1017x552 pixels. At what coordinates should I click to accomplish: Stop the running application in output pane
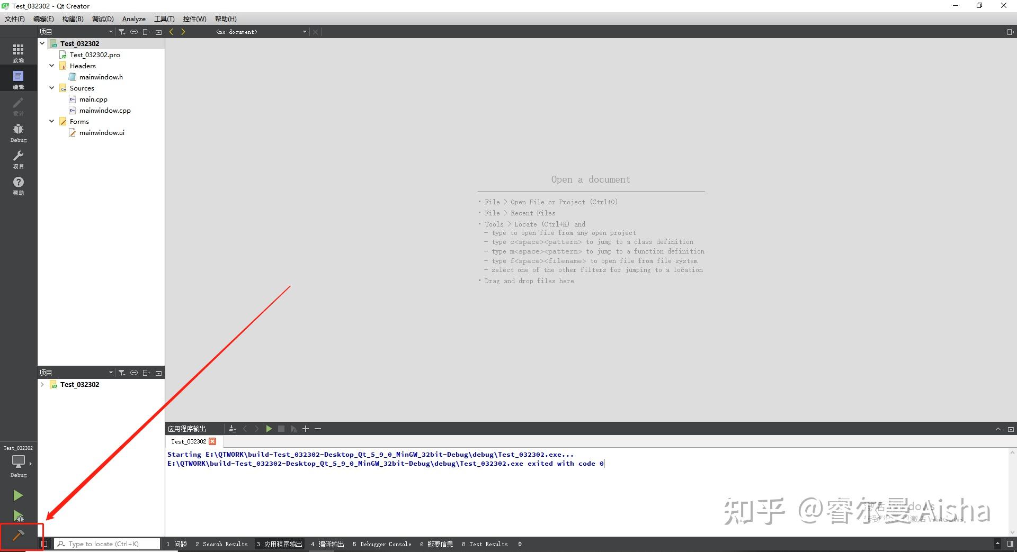click(281, 429)
